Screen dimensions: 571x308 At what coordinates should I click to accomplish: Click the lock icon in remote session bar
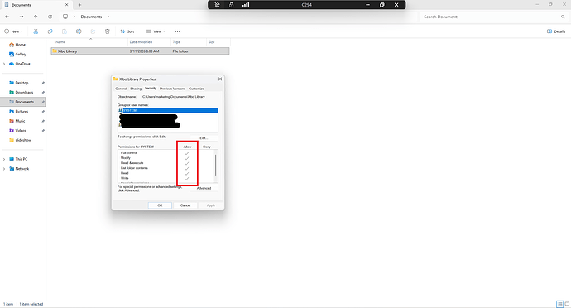point(231,5)
